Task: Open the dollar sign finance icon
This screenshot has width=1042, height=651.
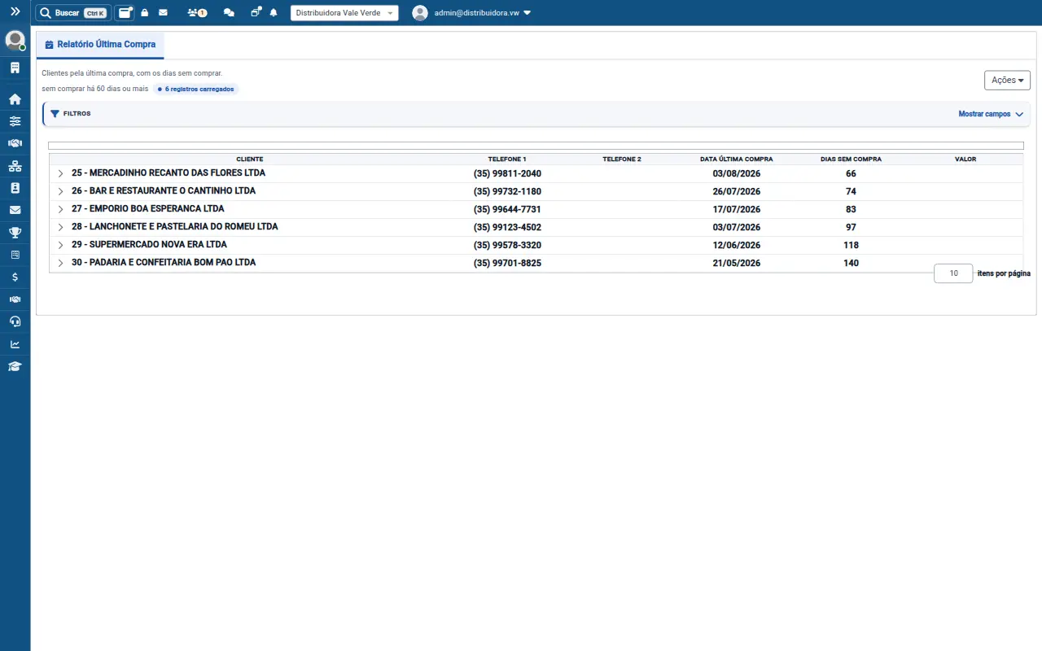Action: (15, 277)
